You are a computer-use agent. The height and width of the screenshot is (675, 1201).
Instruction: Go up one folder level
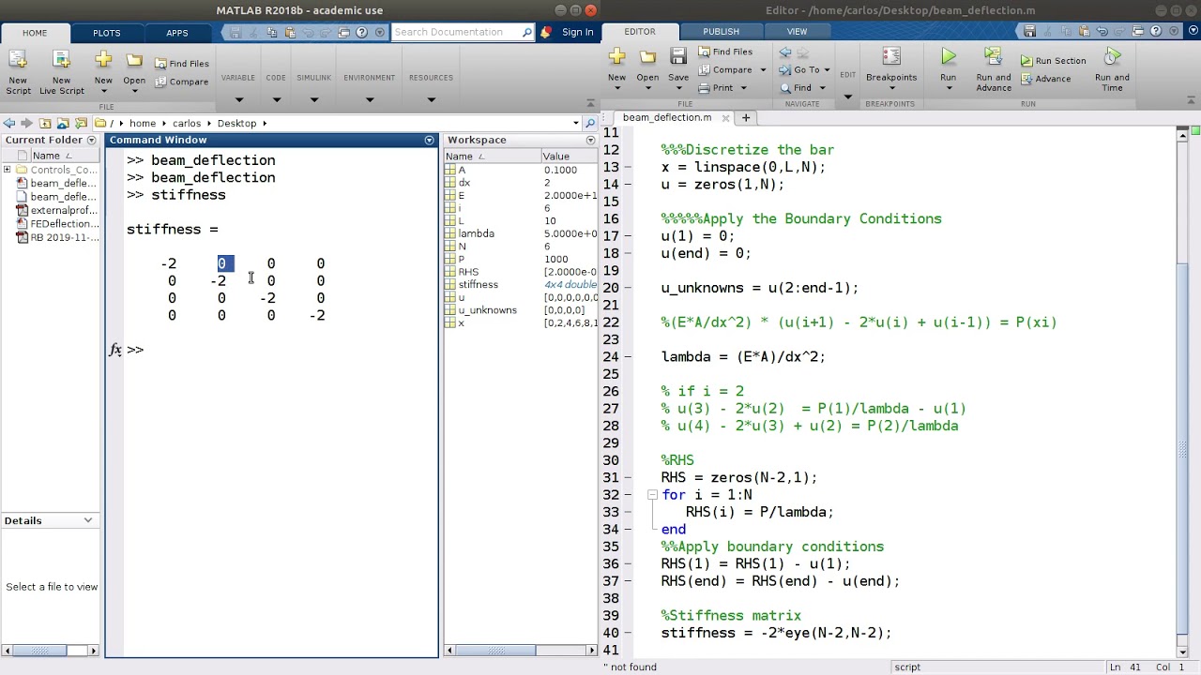click(x=45, y=123)
